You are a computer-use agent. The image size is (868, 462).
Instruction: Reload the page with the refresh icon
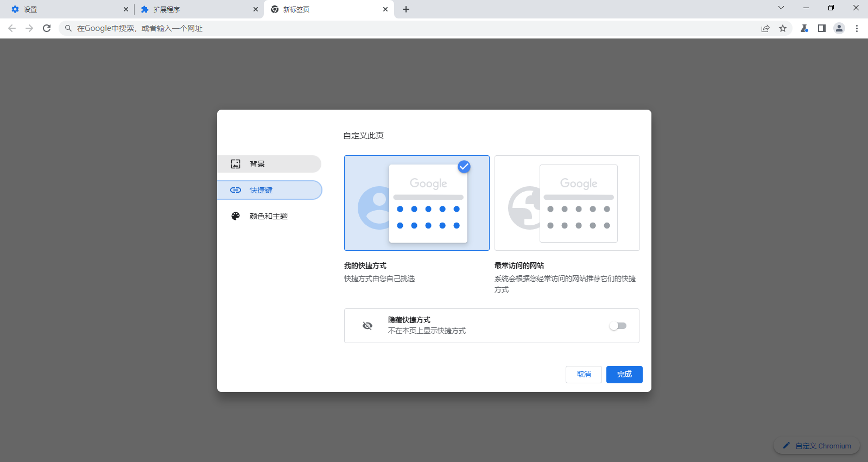[x=47, y=28]
